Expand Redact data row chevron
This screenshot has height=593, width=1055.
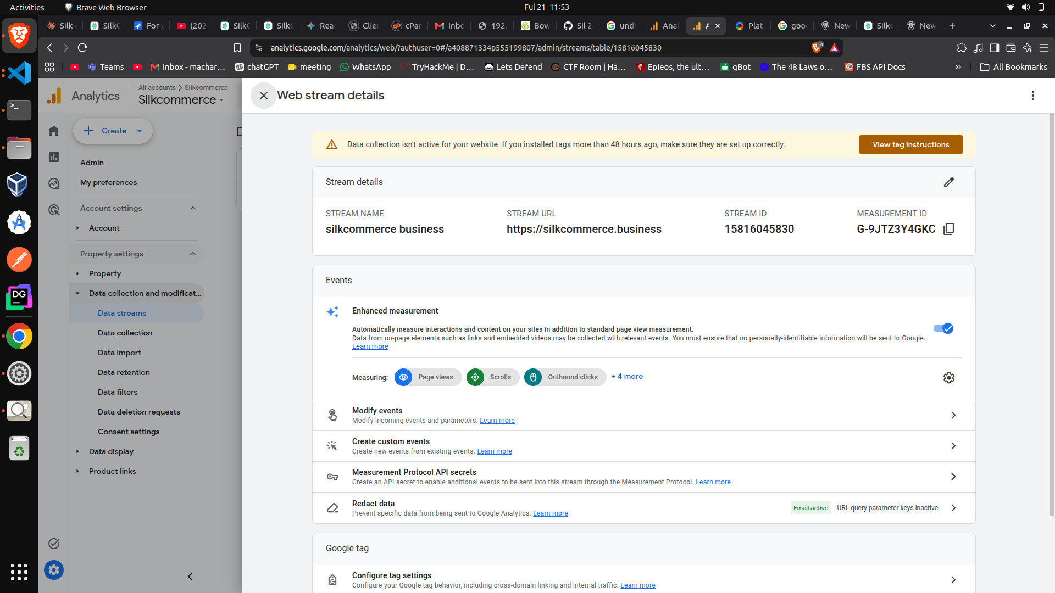pos(953,508)
